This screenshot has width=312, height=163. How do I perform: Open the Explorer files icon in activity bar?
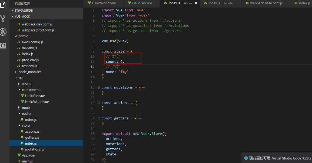click(x=3, y=4)
